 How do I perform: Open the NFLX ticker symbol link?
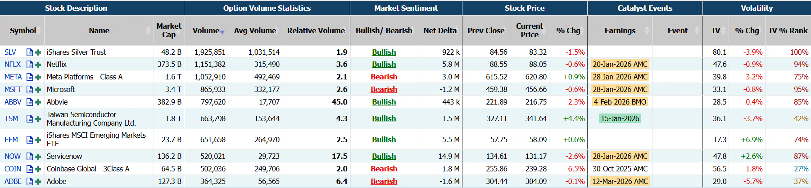point(13,65)
